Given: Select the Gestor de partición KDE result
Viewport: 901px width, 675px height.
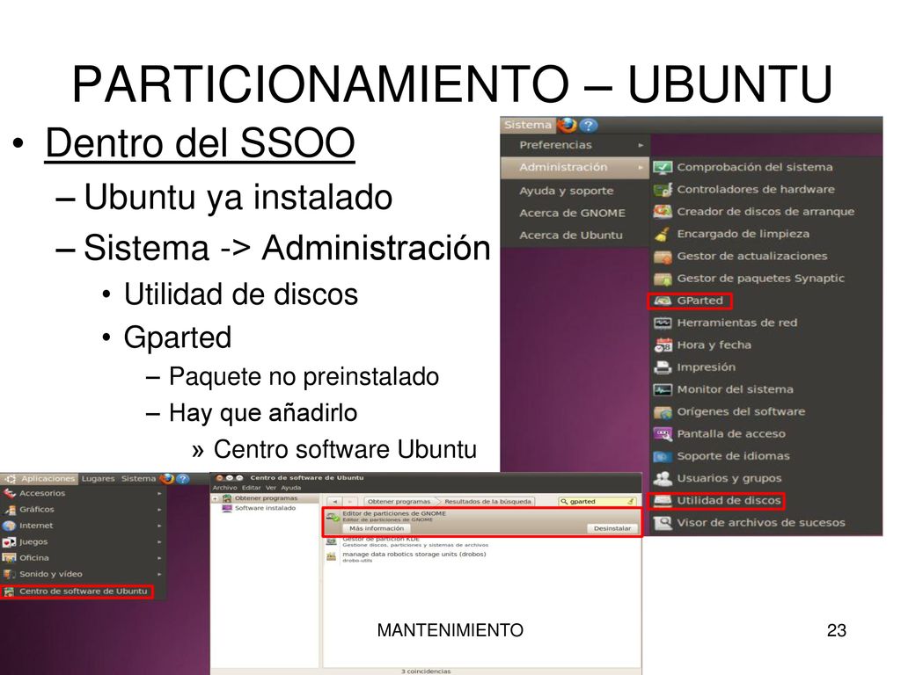Looking at the screenshot, I should (x=483, y=541).
